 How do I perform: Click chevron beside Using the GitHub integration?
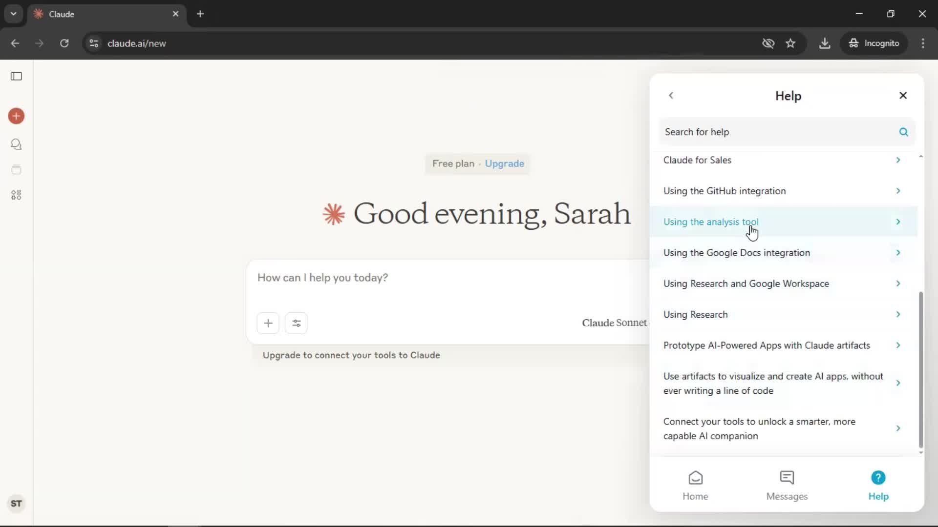click(x=898, y=191)
